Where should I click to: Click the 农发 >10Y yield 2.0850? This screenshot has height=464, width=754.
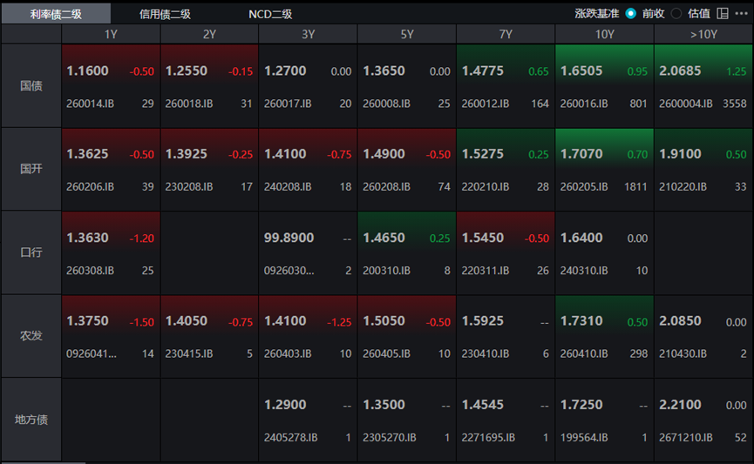(x=680, y=321)
